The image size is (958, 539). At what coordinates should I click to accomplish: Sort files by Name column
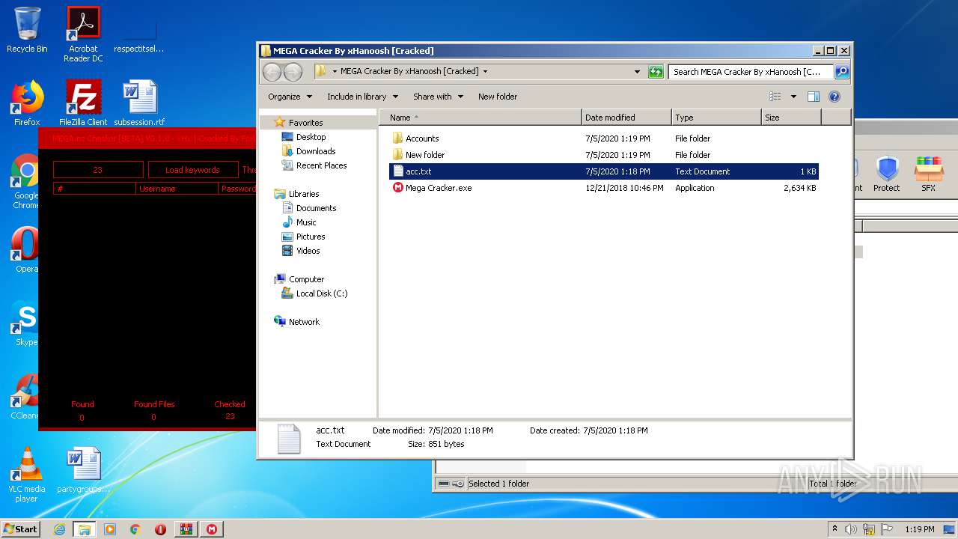tap(481, 118)
